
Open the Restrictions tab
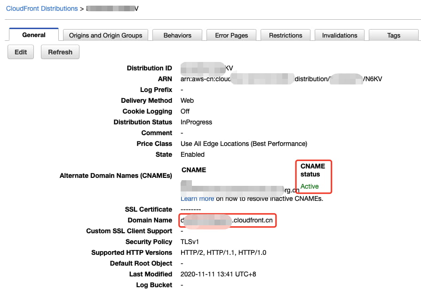click(x=286, y=35)
